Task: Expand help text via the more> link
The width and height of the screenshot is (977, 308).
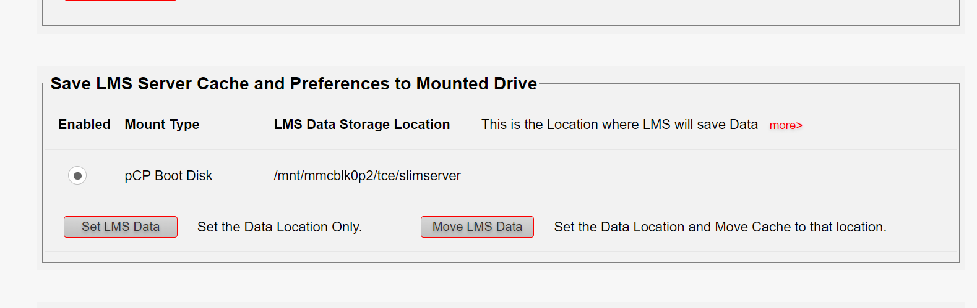Action: (785, 125)
